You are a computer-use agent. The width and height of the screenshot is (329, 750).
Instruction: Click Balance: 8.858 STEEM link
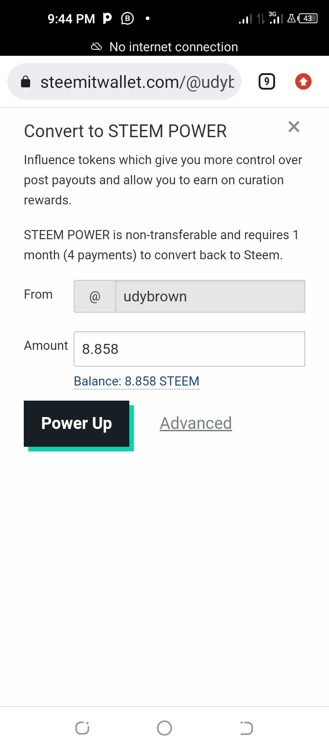(x=137, y=381)
